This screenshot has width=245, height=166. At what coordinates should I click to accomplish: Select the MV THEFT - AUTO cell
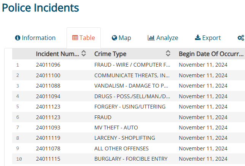(x=116, y=128)
